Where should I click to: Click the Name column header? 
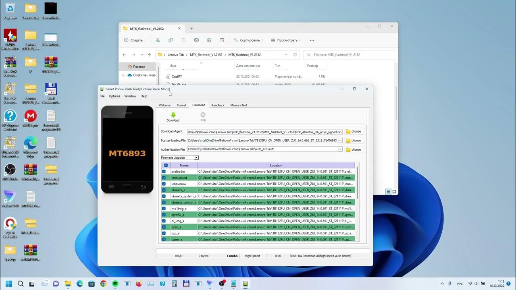(x=184, y=165)
